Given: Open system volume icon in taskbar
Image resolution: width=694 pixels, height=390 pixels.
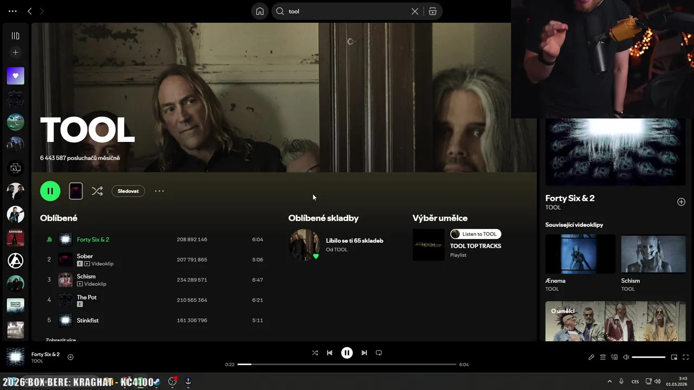Looking at the screenshot, I should (x=657, y=381).
